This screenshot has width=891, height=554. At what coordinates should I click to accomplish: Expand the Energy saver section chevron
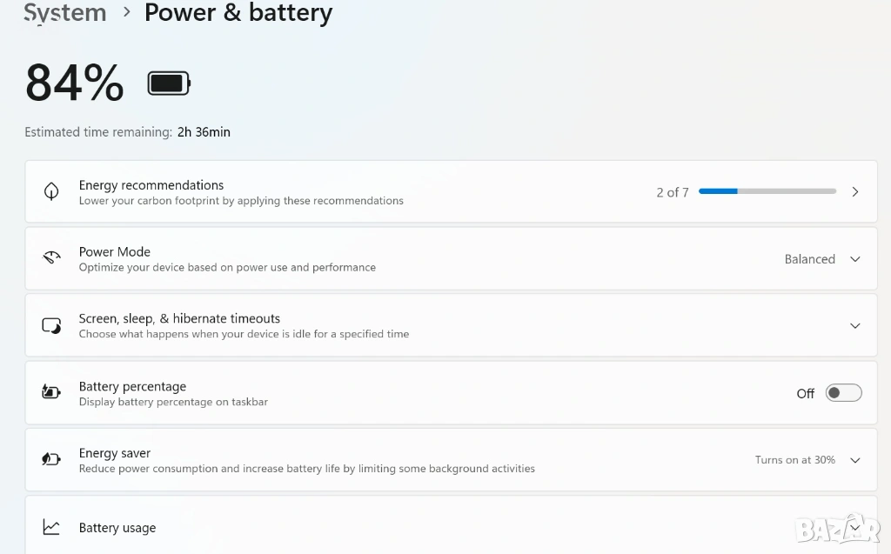(854, 460)
